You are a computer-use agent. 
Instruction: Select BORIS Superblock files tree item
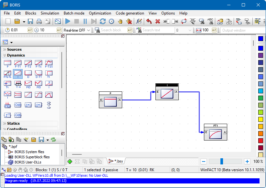pyautogui.click(x=32, y=157)
